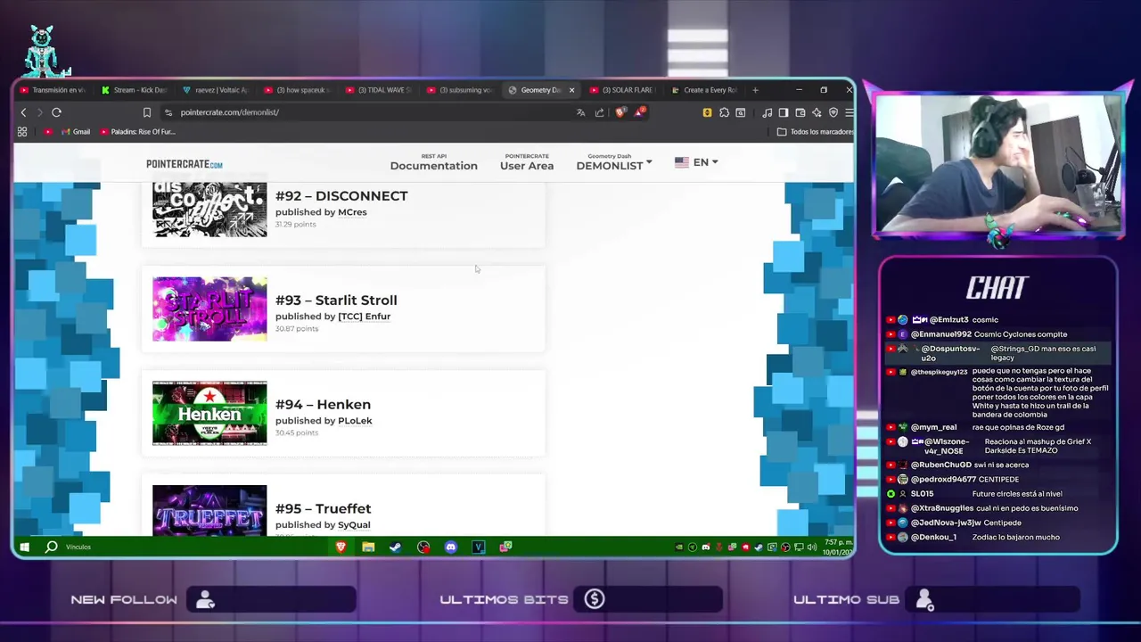Click the address bar pointercrate.com/demonlist/
The height and width of the screenshot is (642, 1141).
(230, 112)
